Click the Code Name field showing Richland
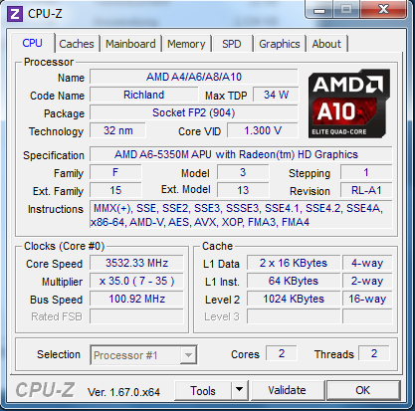Viewport: 415px width, 411px height. [144, 95]
